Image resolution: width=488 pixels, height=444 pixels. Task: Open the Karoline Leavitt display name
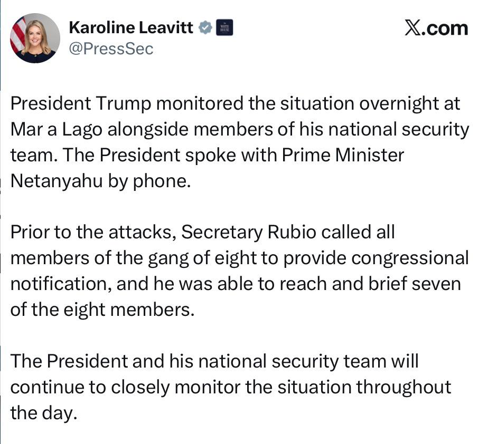[132, 27]
